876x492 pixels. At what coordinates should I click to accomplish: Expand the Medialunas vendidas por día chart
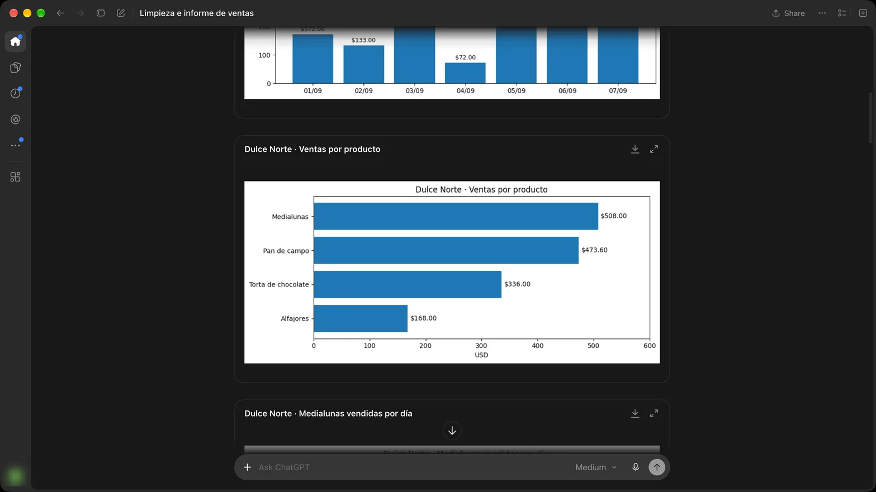654,413
